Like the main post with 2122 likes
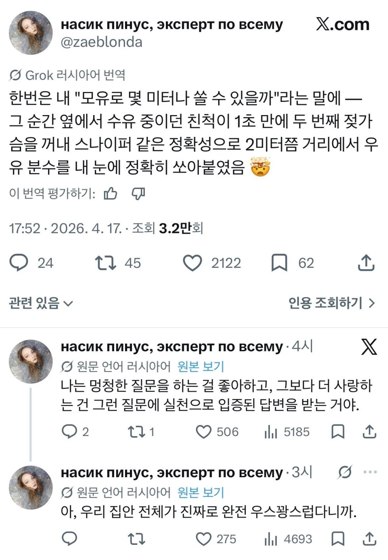The image size is (388, 560). (x=193, y=263)
